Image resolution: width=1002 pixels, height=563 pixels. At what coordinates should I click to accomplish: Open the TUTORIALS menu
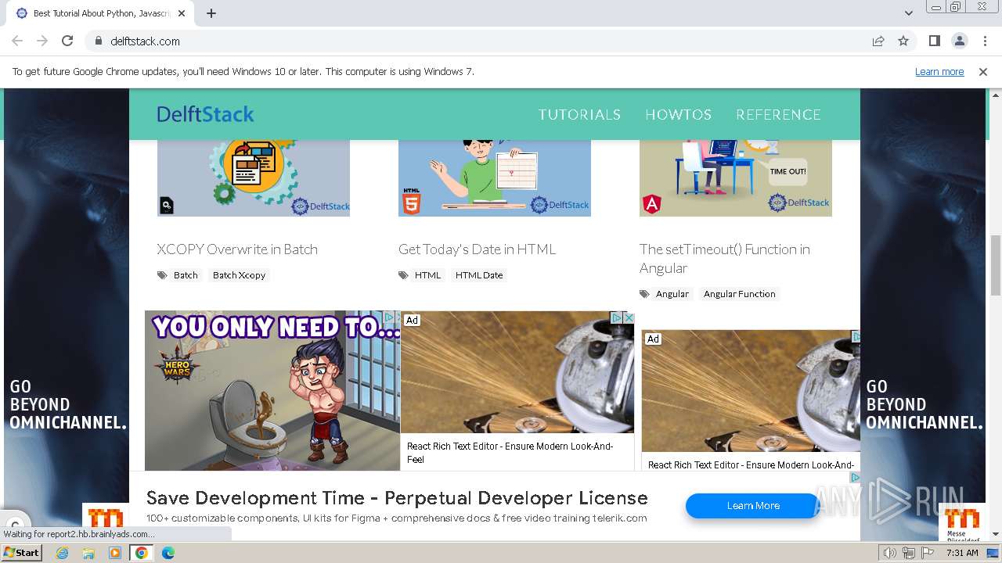point(579,114)
